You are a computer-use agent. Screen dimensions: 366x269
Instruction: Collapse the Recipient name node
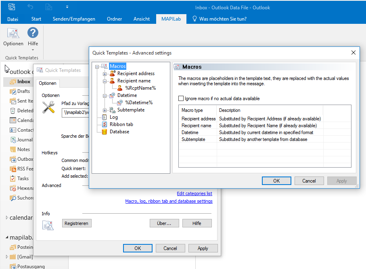[105, 81]
